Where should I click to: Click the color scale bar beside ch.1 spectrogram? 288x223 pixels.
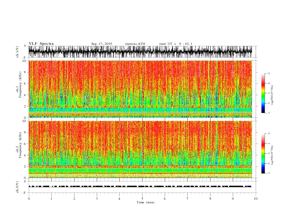pyautogui.click(x=263, y=93)
